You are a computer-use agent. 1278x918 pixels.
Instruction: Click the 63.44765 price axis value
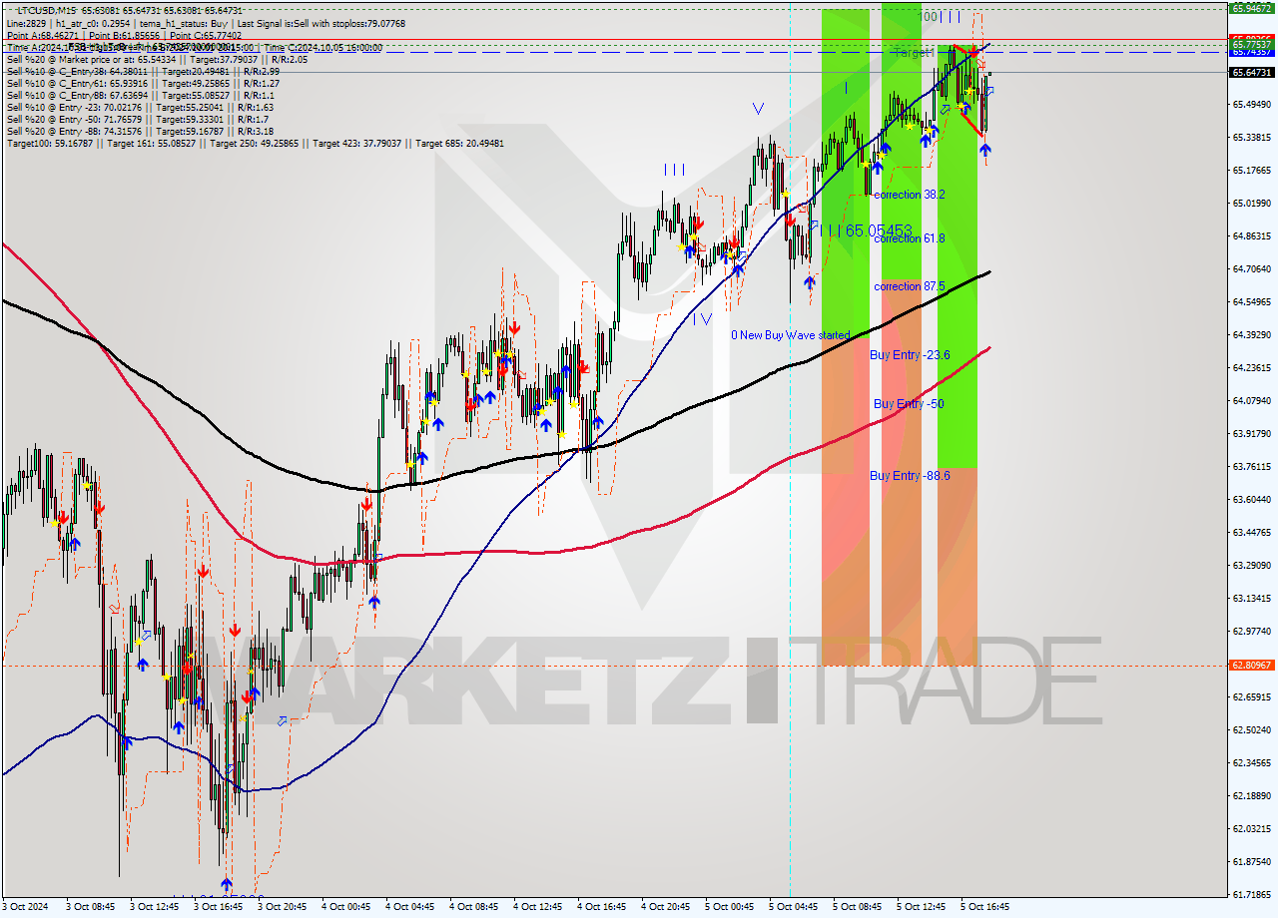(x=1251, y=533)
